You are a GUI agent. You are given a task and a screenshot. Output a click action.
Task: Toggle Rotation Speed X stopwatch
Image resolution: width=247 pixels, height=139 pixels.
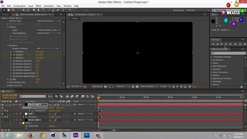(14, 64)
